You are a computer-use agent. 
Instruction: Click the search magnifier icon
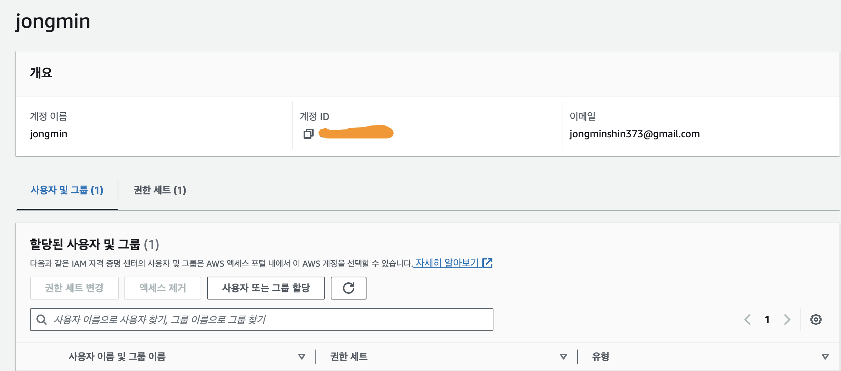(x=42, y=320)
